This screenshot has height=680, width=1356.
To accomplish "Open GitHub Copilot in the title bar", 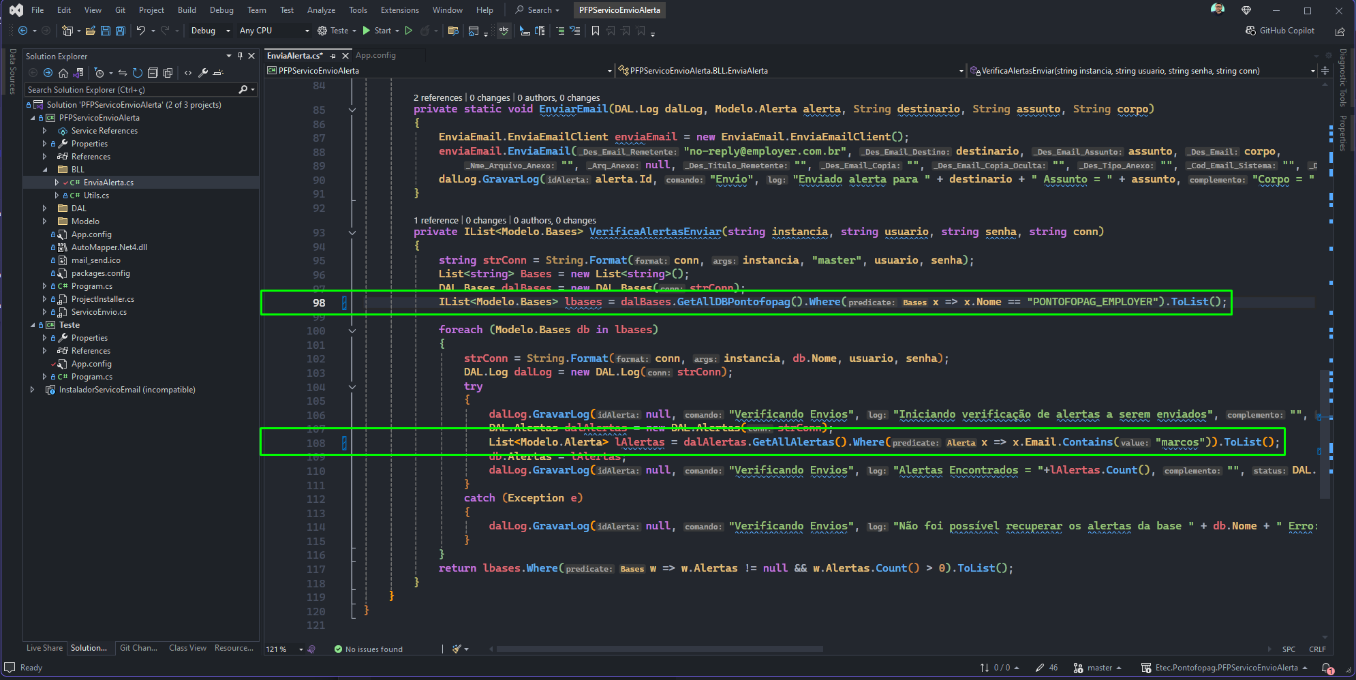I will click(1280, 31).
